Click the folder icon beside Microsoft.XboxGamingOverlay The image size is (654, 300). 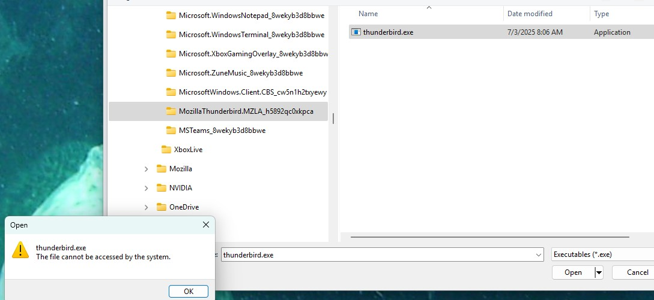click(x=171, y=54)
